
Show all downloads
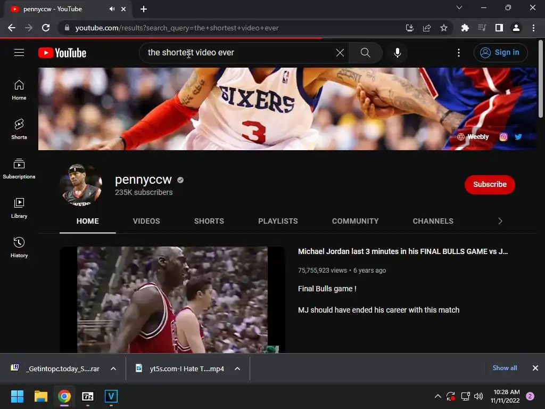(x=505, y=368)
